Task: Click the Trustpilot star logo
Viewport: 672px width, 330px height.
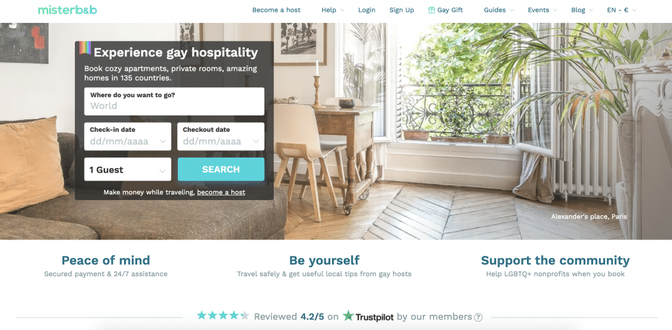Action: [x=348, y=316]
